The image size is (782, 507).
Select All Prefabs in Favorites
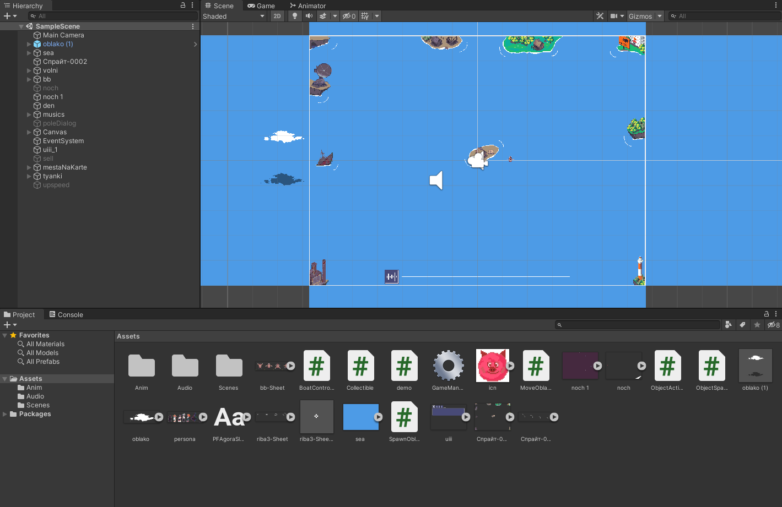[42, 362]
